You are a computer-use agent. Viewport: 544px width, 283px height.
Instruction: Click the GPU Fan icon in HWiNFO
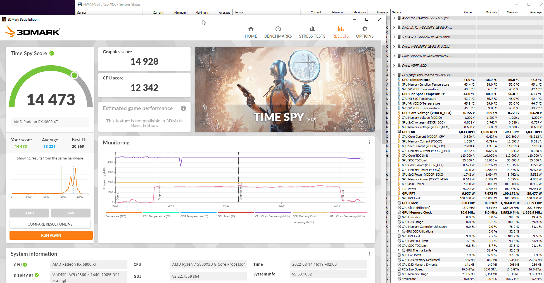coord(399,132)
